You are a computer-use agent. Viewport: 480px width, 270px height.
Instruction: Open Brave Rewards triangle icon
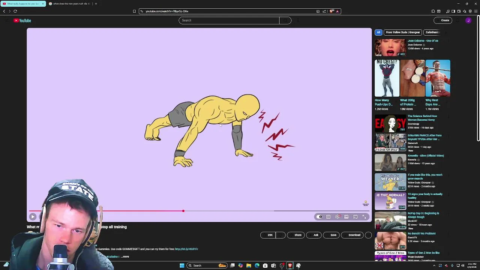tap(337, 11)
